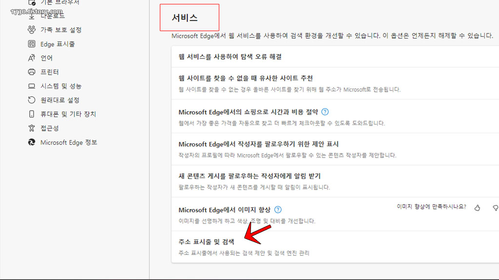Screen dimensions: 499x280
Task: Open 원래대로 설정 page
Action: pos(60,100)
